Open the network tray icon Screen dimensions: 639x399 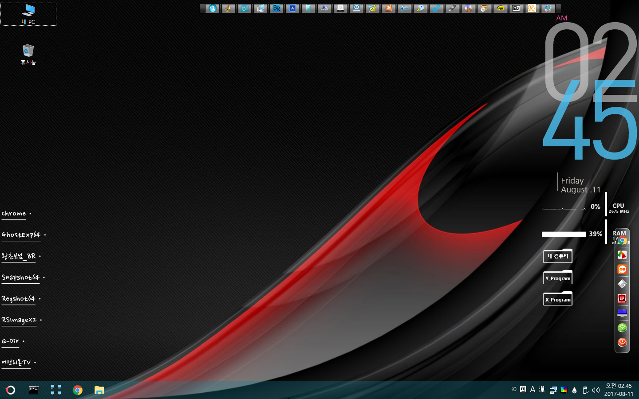[553, 390]
